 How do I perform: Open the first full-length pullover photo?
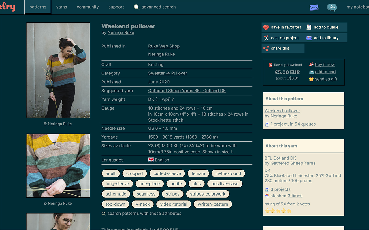tap(58, 70)
